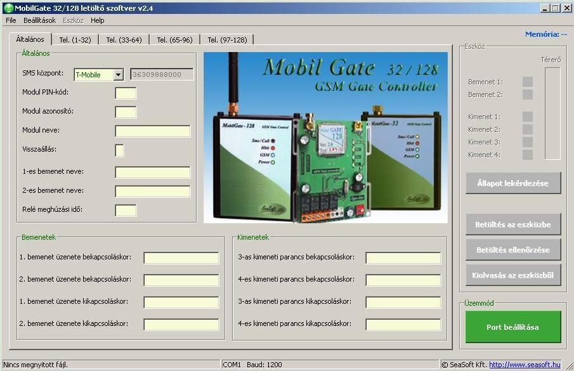Click the green Port beállítása button
The height and width of the screenshot is (371, 574).
(513, 327)
